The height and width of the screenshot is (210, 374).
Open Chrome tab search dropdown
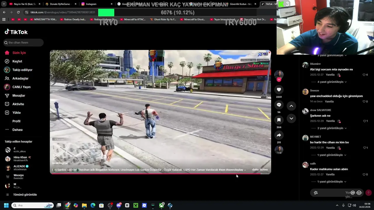pos(4,4)
